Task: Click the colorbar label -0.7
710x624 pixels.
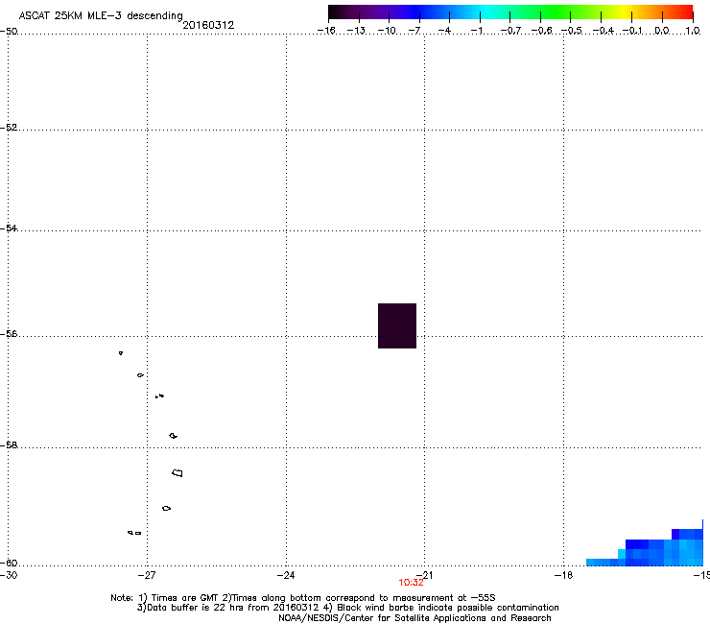Action: tap(510, 31)
